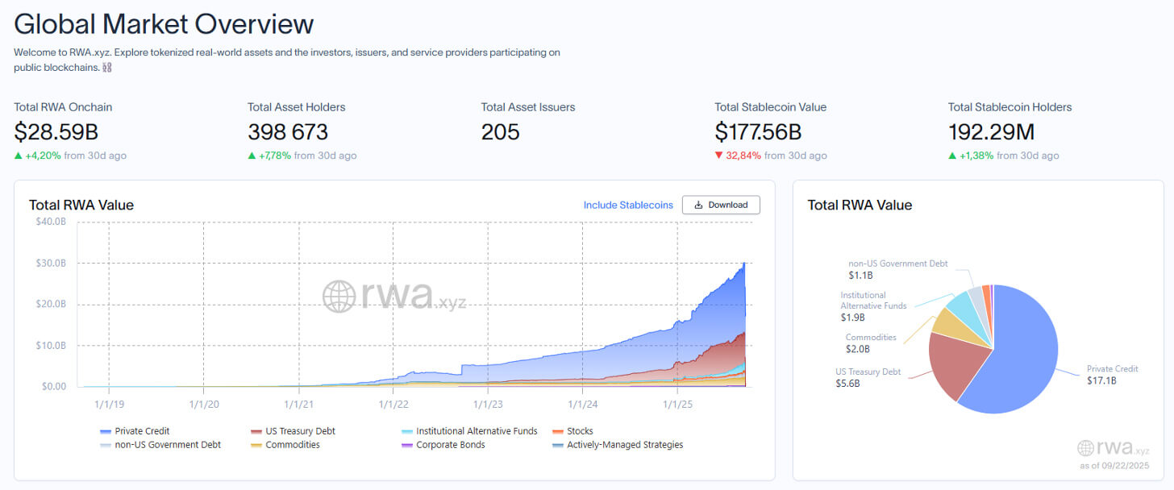Click the Total Asset Issuers value 205
The width and height of the screenshot is (1174, 490).
point(500,131)
